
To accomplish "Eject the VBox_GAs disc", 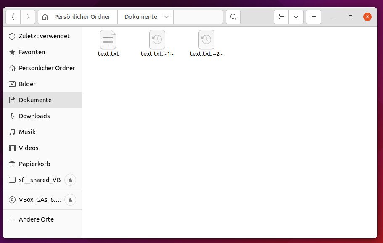I will click(x=70, y=200).
